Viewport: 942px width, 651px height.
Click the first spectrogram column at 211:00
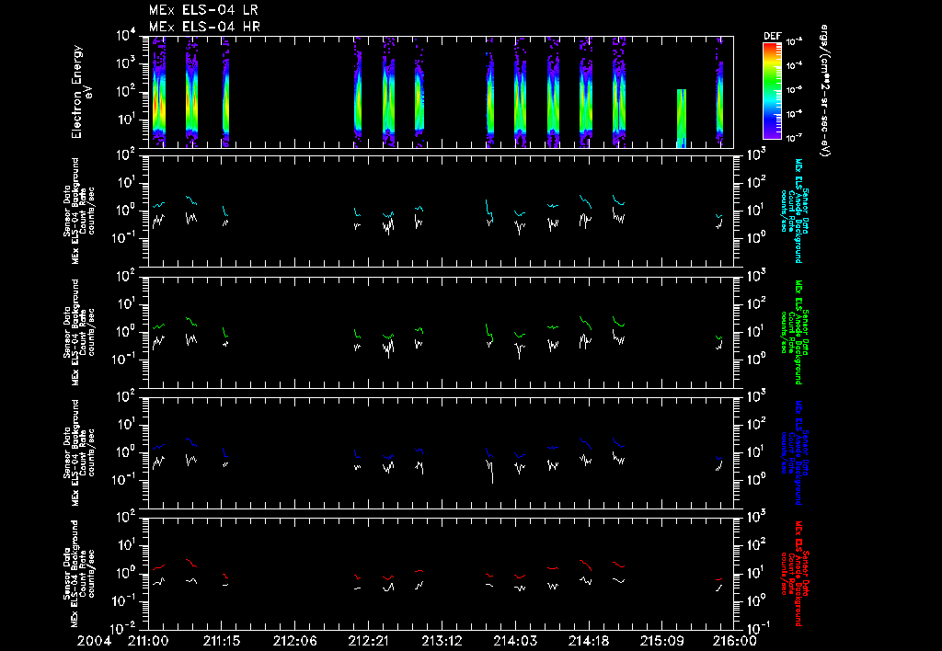coord(158,92)
